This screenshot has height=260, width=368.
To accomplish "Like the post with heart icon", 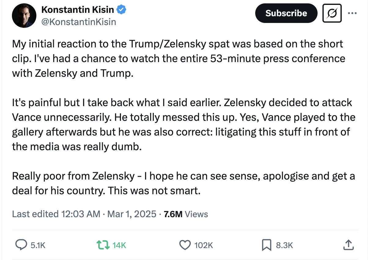I will point(184,245).
